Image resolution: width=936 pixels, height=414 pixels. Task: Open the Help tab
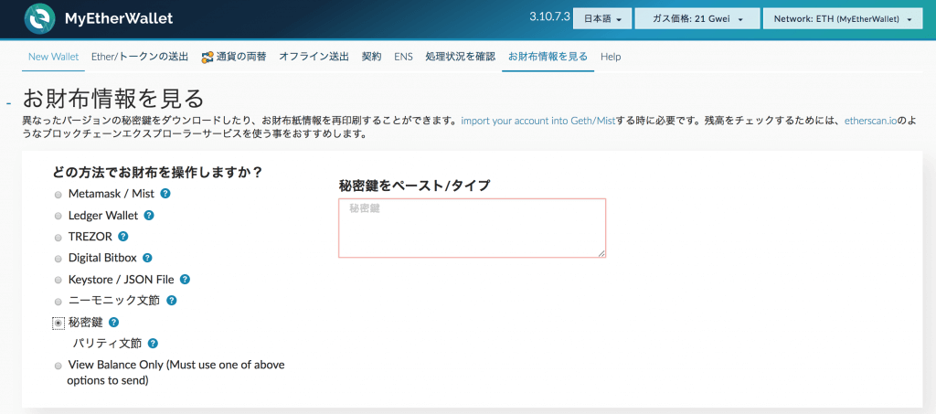[611, 57]
